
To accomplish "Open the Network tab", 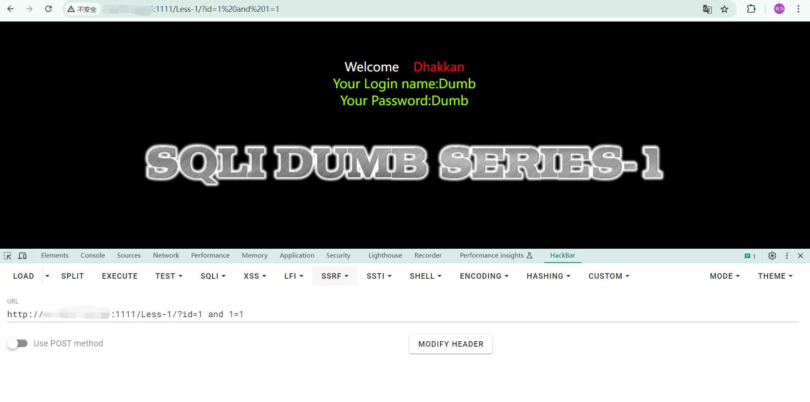I will pos(166,255).
